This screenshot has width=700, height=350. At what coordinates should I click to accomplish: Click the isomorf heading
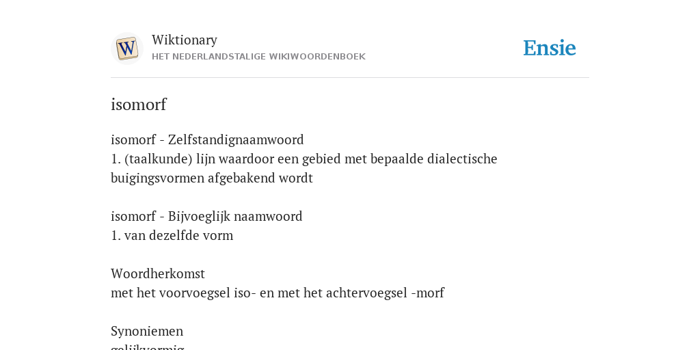138,105
